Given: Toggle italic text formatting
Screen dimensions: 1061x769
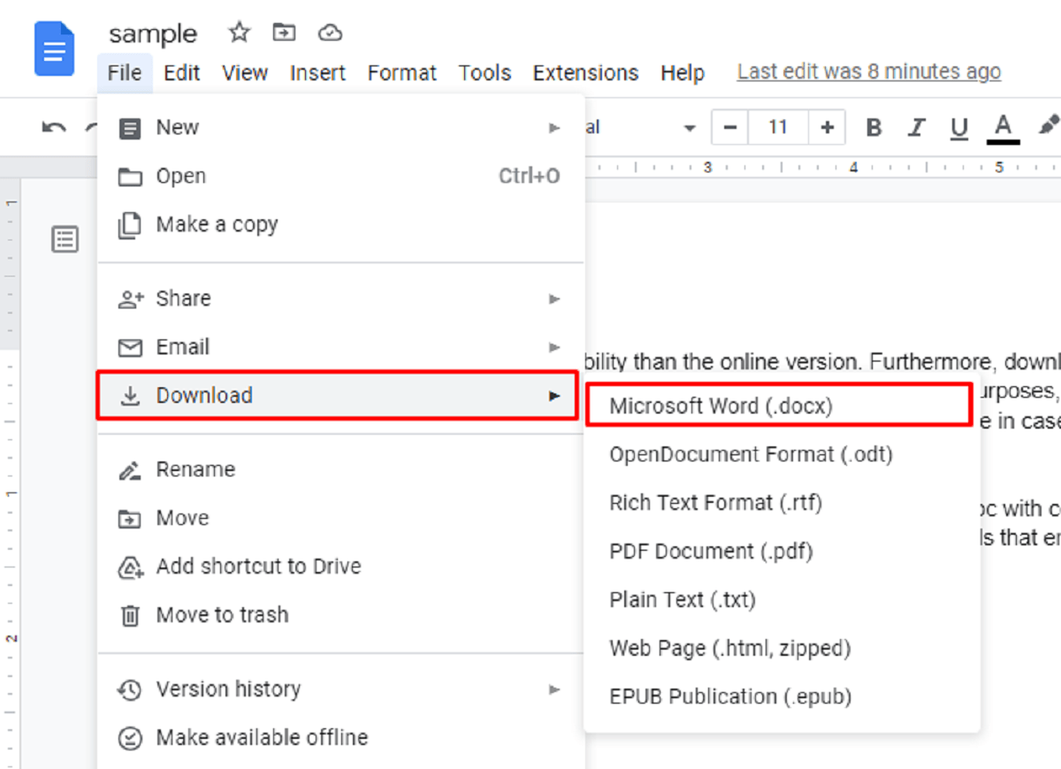Looking at the screenshot, I should coord(916,127).
